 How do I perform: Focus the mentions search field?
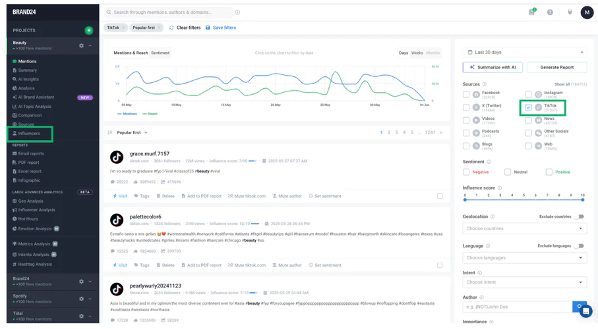tap(169, 13)
